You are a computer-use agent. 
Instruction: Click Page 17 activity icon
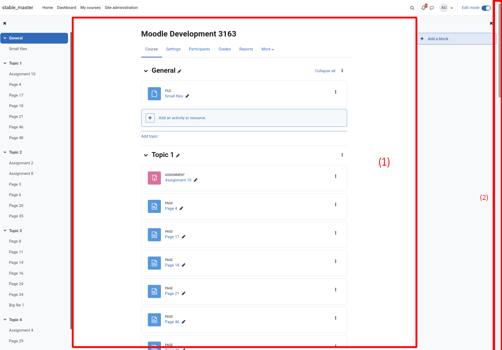click(154, 235)
